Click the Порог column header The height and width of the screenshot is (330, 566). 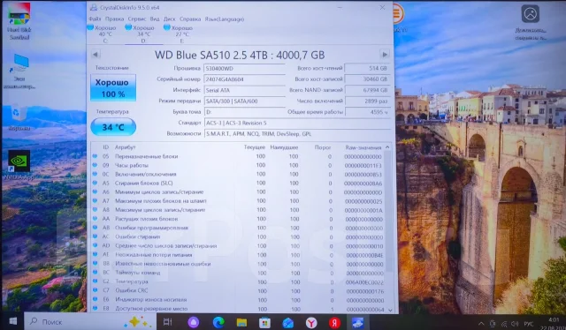click(x=322, y=147)
